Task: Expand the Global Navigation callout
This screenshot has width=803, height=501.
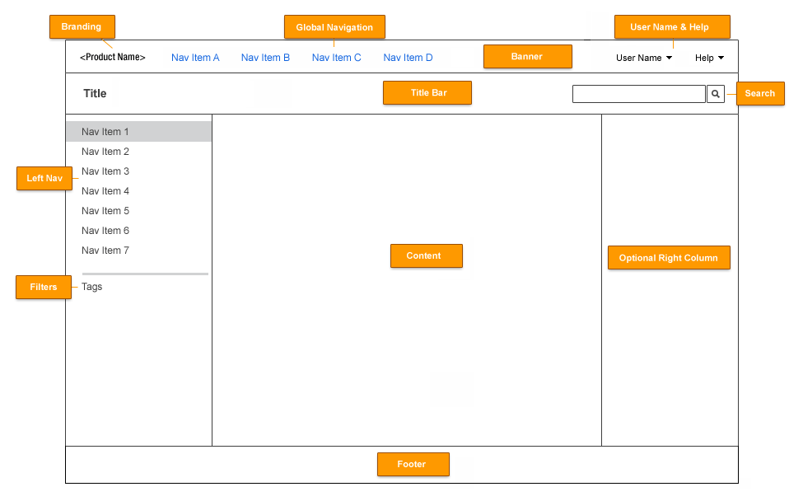Action: (334, 26)
